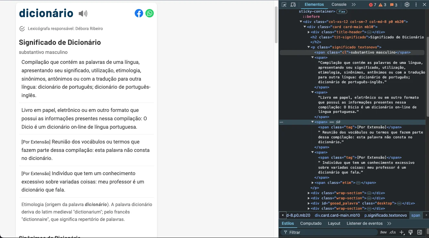Activate the inspect element picker tool
This screenshot has height=238, width=429.
tap(284, 5)
